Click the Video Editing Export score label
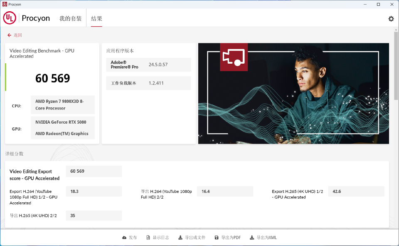The height and width of the screenshot is (246, 399). click(34, 175)
